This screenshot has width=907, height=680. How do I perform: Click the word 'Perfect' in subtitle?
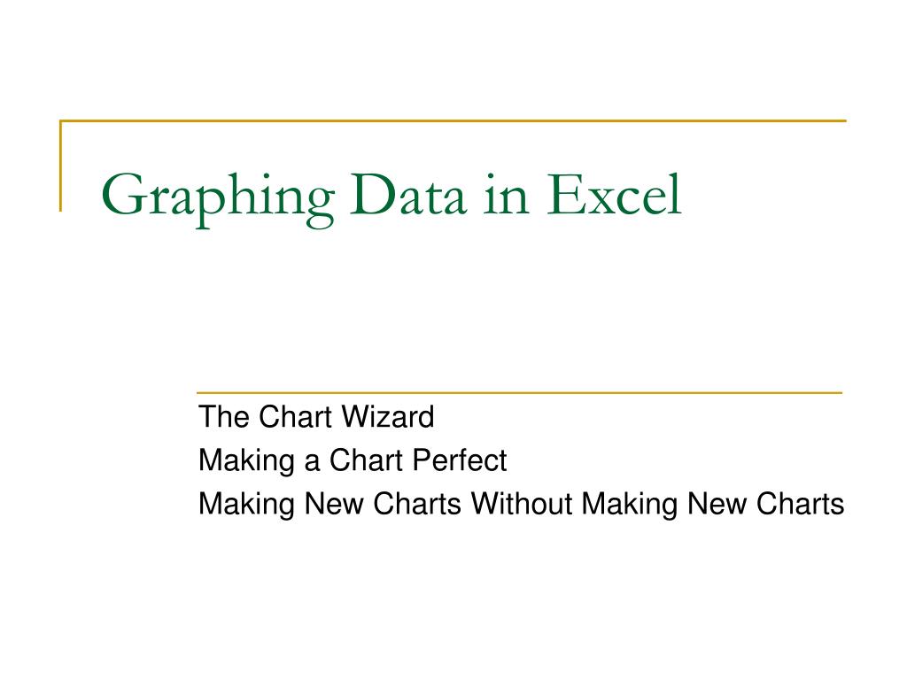(x=460, y=460)
